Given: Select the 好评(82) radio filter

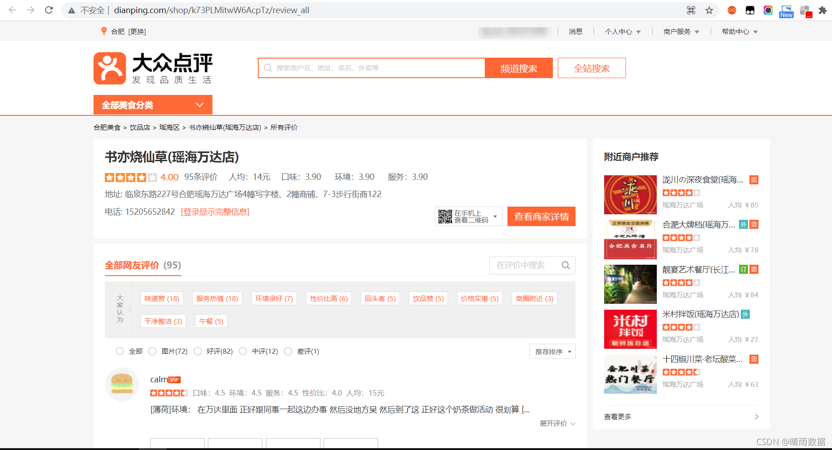Looking at the screenshot, I should [x=197, y=351].
